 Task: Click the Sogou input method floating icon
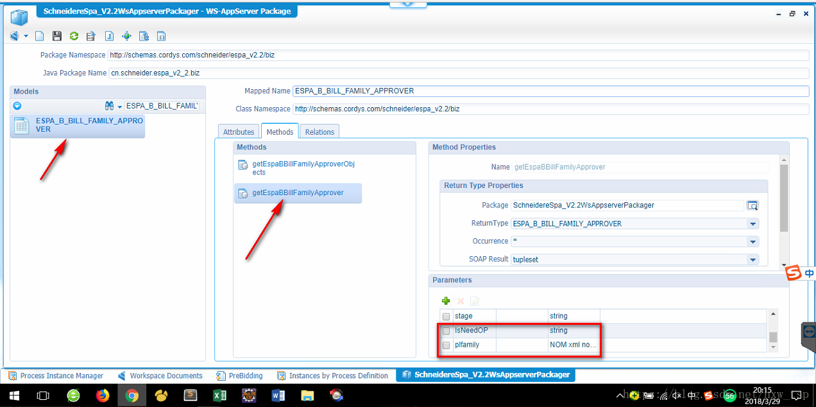coord(794,274)
